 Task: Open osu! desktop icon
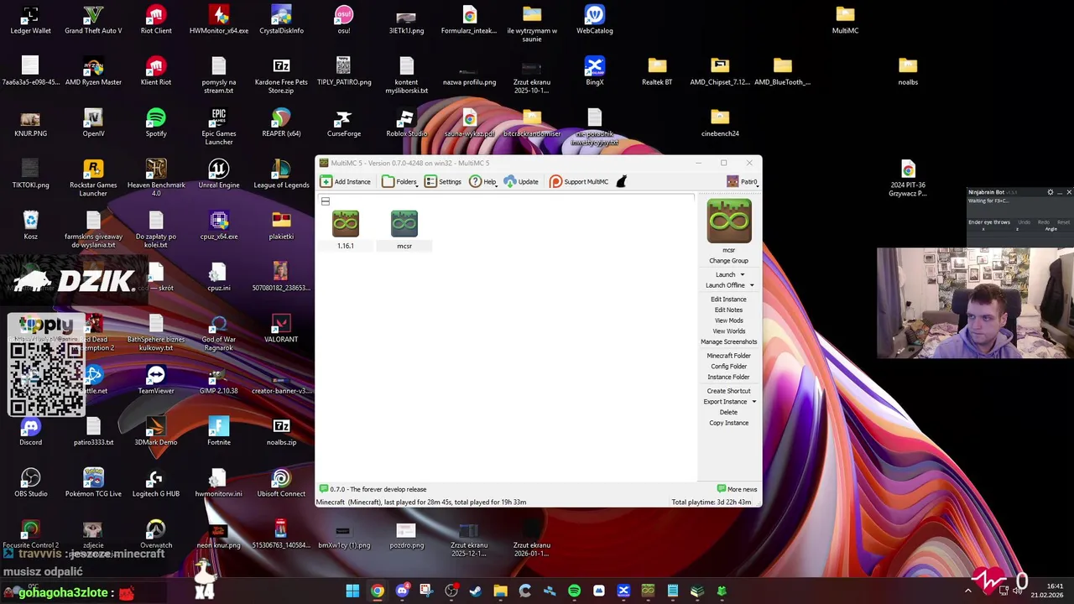(344, 21)
